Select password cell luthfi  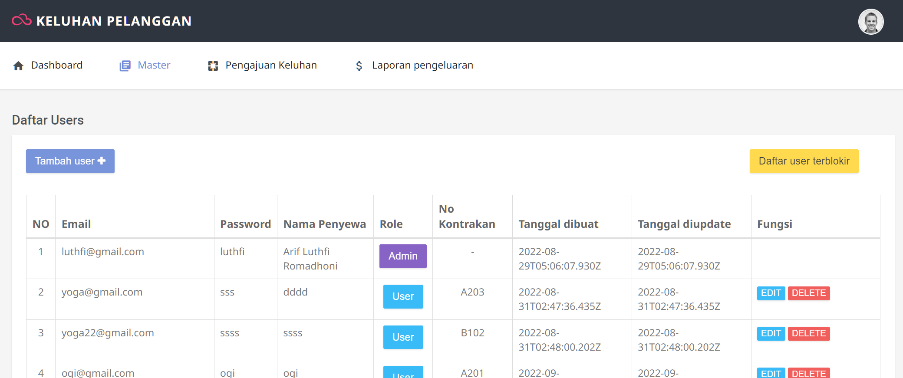[x=232, y=252]
